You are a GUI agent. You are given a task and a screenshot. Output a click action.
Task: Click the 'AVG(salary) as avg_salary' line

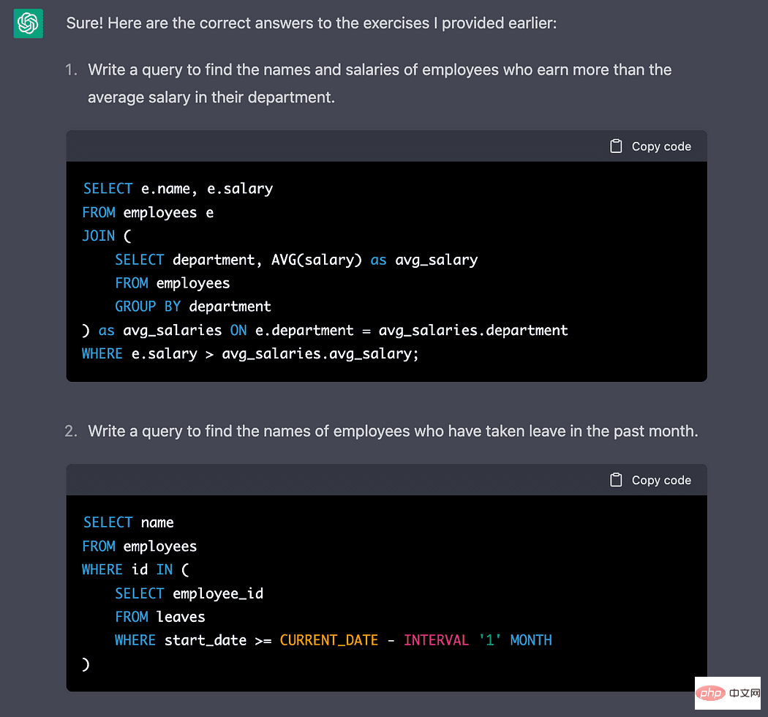coord(296,260)
